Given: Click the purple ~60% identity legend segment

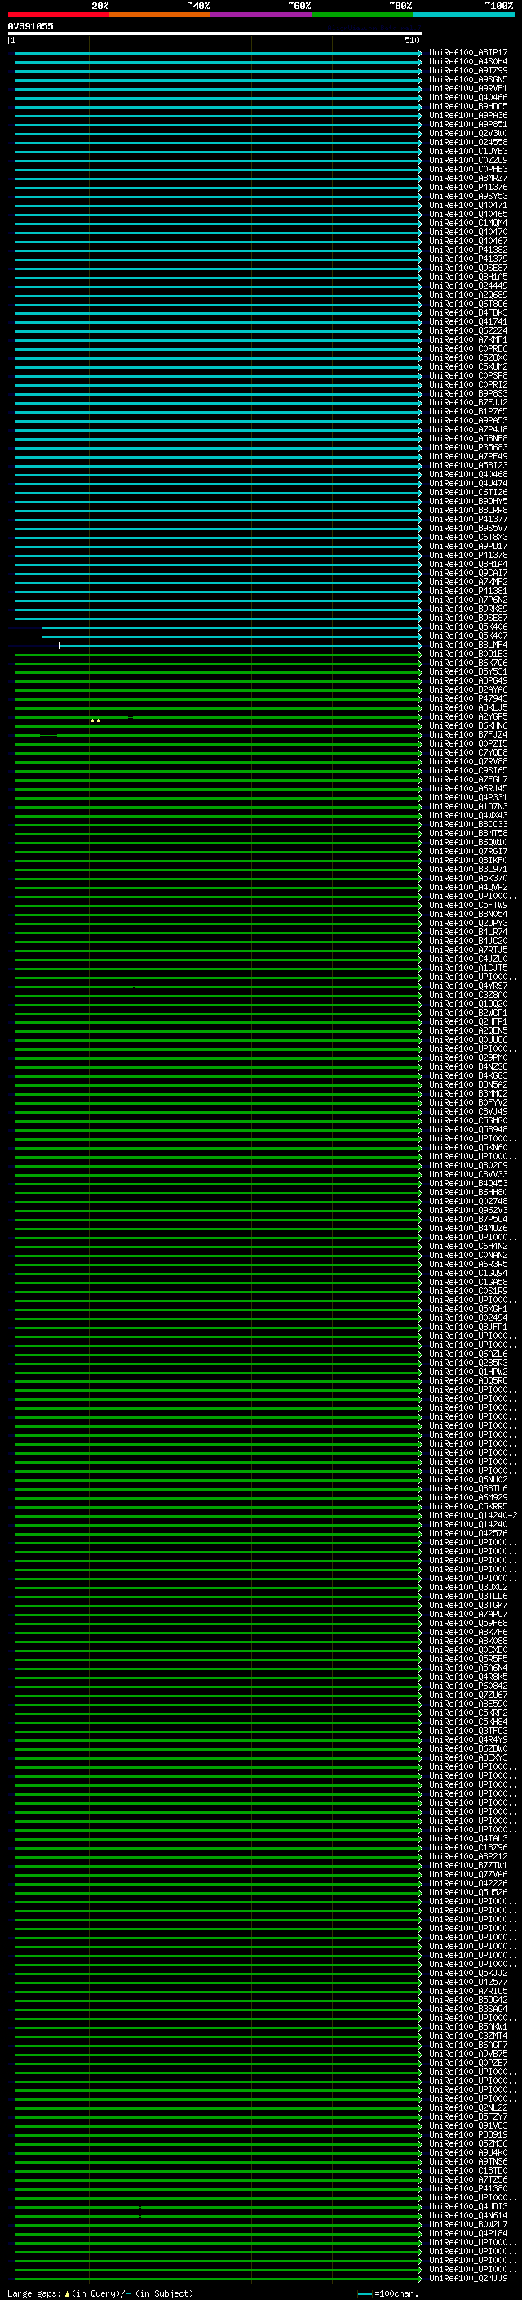Looking at the screenshot, I should point(262,15).
